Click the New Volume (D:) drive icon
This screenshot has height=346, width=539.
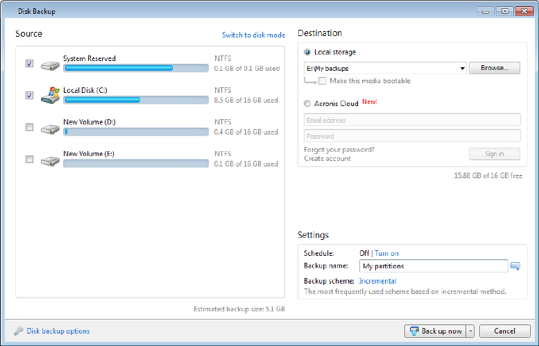point(50,128)
